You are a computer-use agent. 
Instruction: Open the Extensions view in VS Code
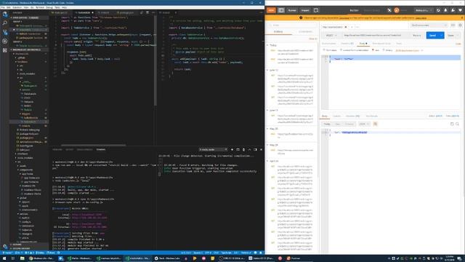(x=5, y=50)
